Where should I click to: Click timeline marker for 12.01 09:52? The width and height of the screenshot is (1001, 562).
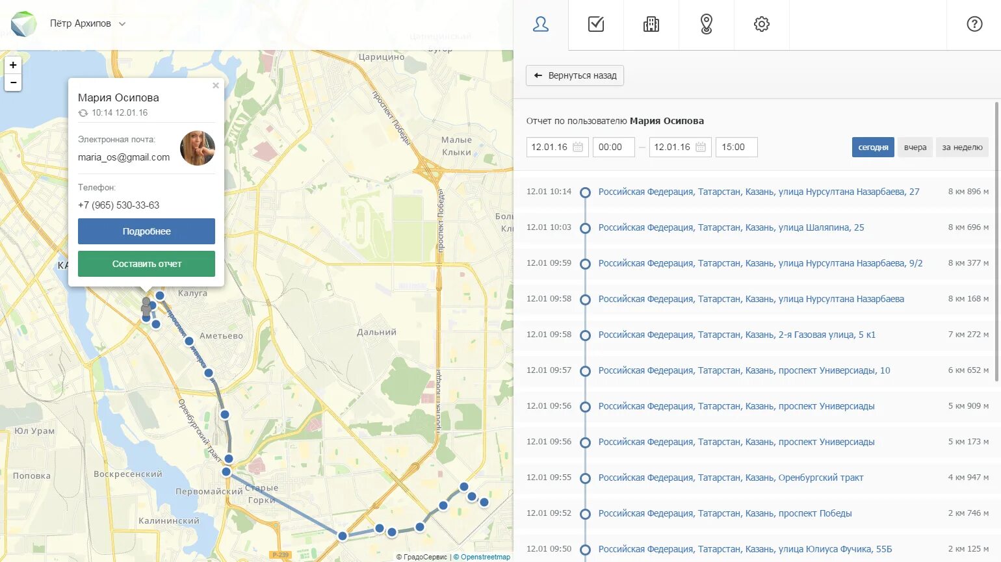click(x=585, y=514)
